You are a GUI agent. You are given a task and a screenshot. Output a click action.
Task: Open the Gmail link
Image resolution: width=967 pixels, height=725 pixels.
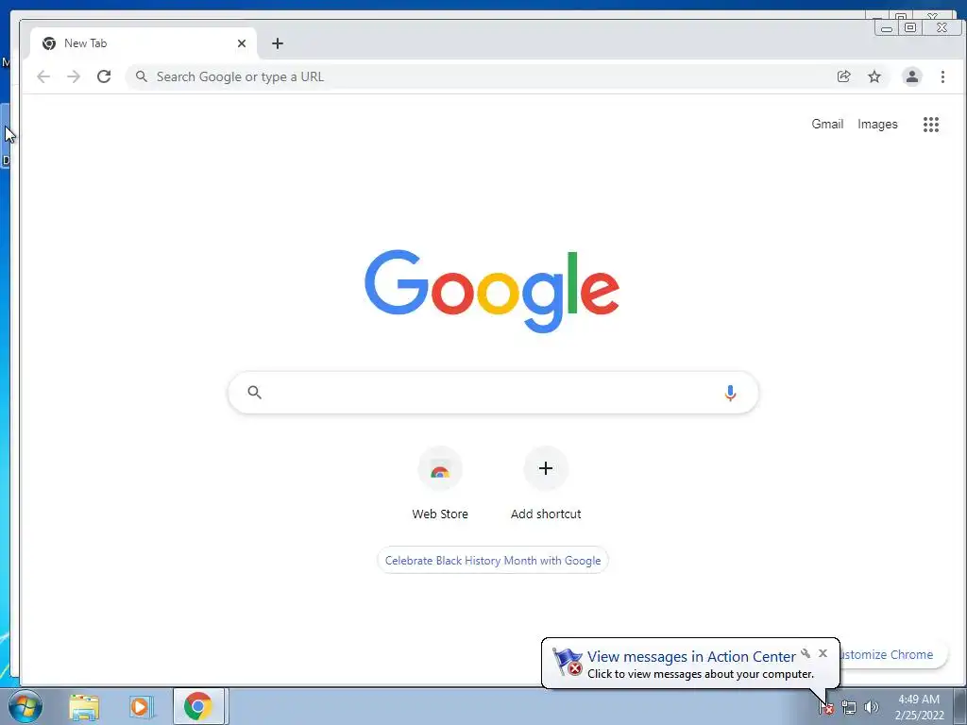(827, 124)
